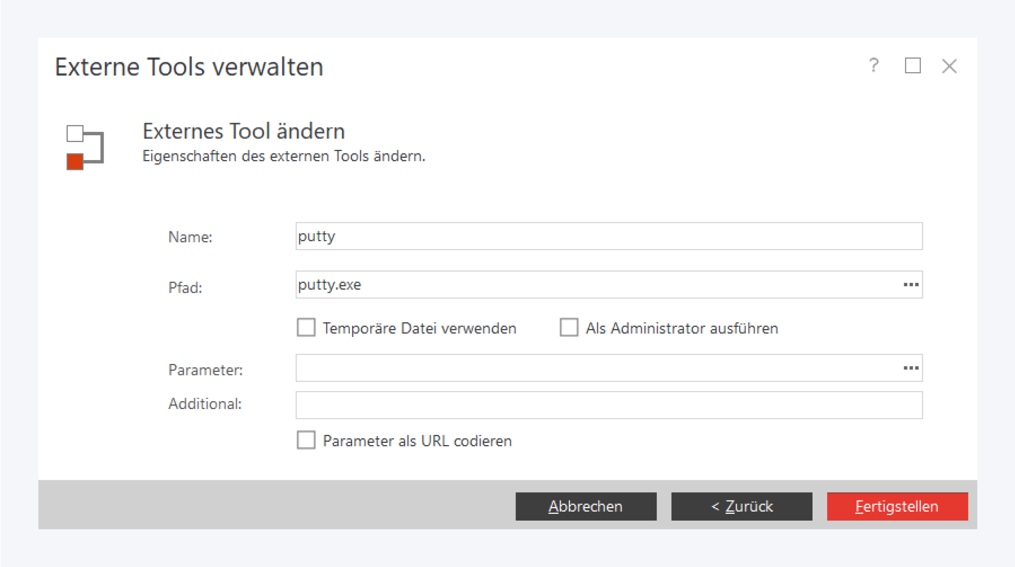The height and width of the screenshot is (567, 1015).
Task: Click the help question mark icon
Action: [874, 66]
